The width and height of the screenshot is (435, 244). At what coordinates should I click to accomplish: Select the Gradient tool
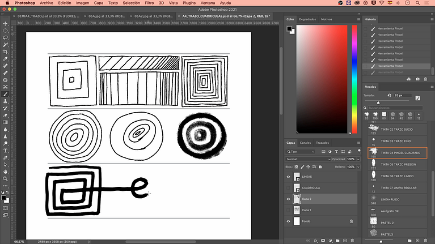tap(5, 122)
